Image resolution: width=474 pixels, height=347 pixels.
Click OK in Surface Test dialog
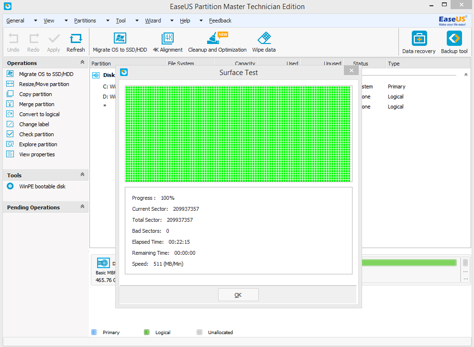[x=238, y=295]
